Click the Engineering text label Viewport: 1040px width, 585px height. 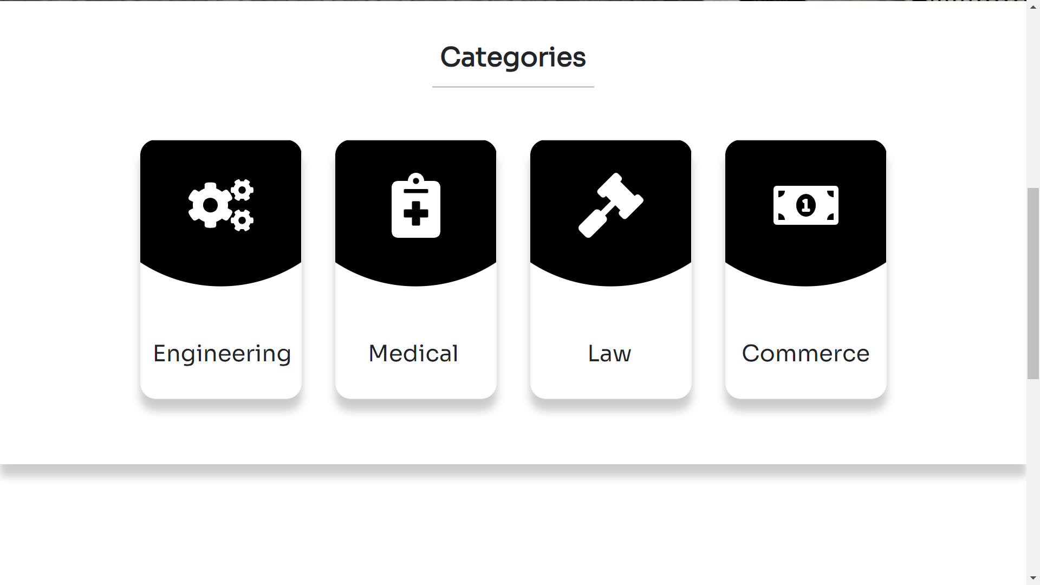coord(221,353)
